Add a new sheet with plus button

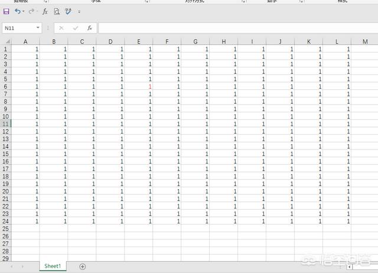point(83,266)
